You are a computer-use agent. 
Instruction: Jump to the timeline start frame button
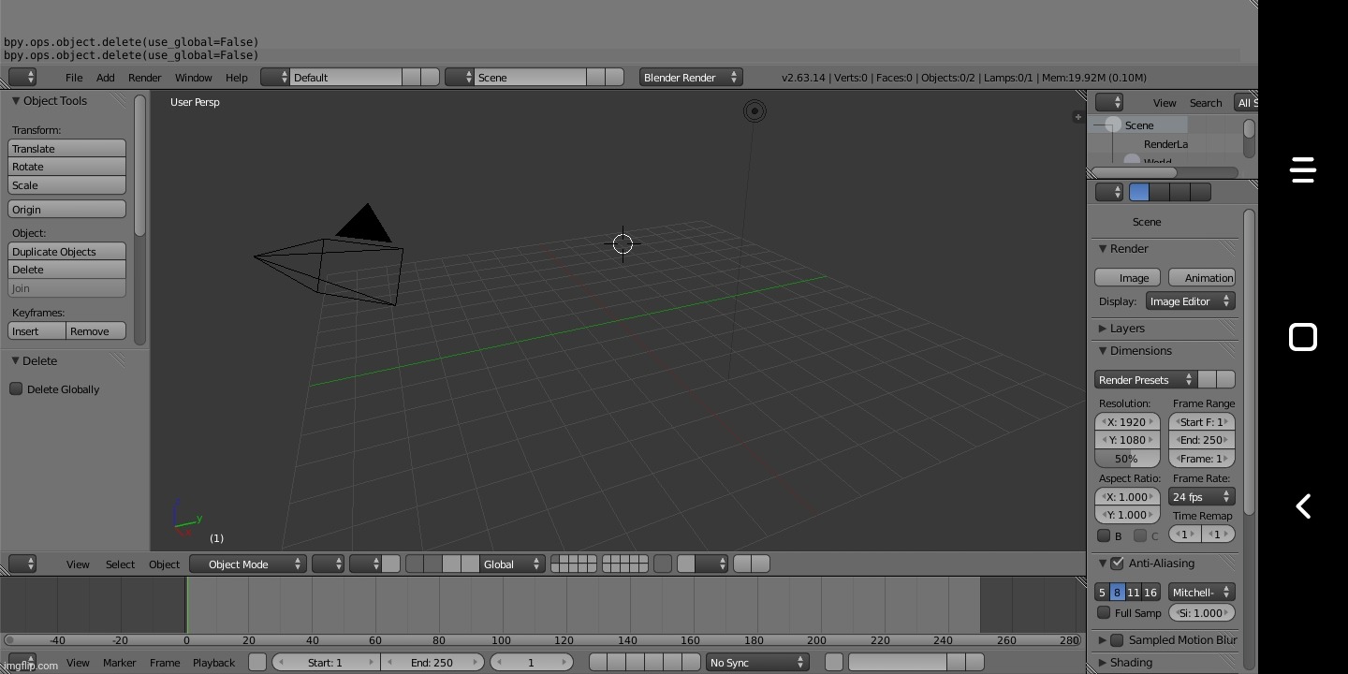(598, 662)
